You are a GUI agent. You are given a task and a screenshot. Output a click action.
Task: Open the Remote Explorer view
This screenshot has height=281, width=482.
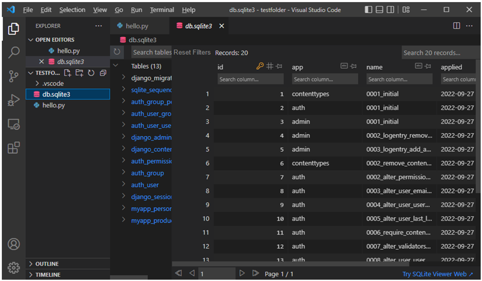click(x=14, y=124)
